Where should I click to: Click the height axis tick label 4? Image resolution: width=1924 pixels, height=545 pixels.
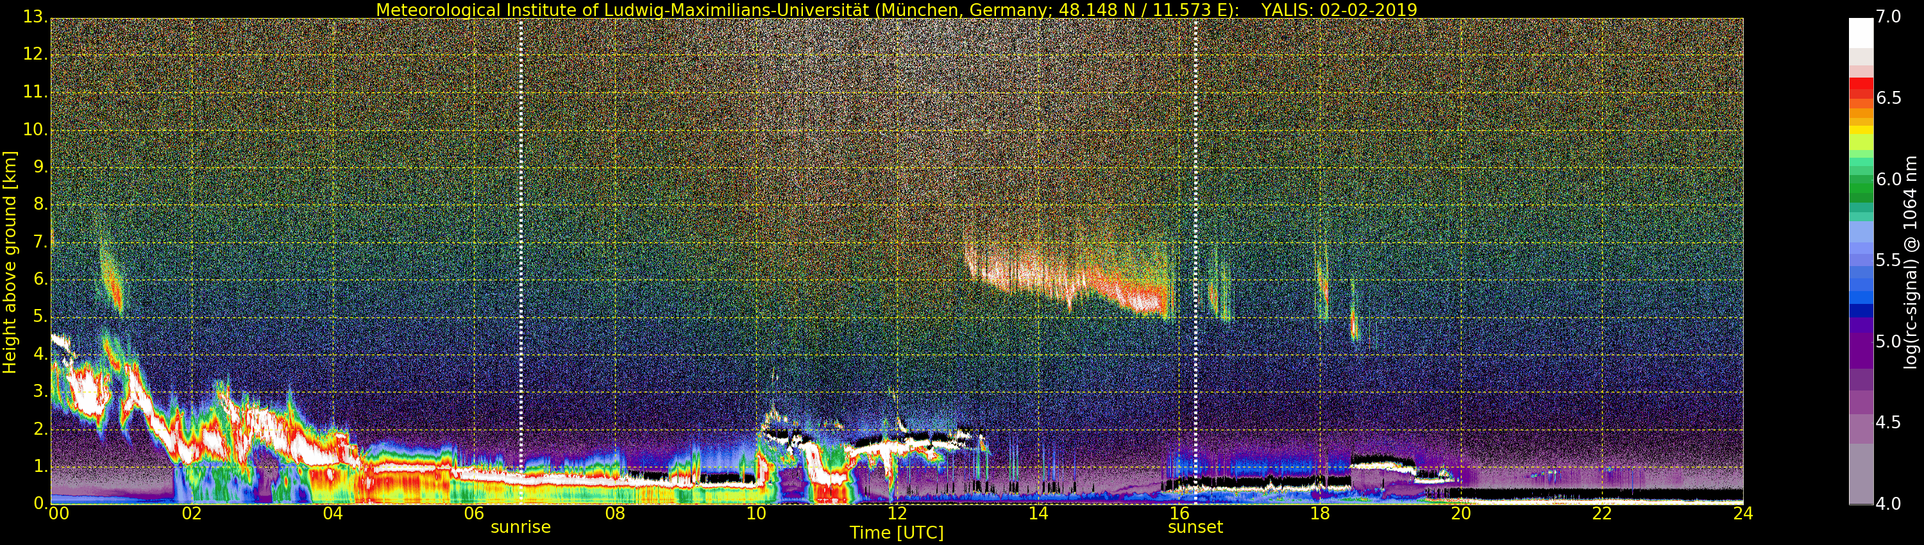pos(40,354)
